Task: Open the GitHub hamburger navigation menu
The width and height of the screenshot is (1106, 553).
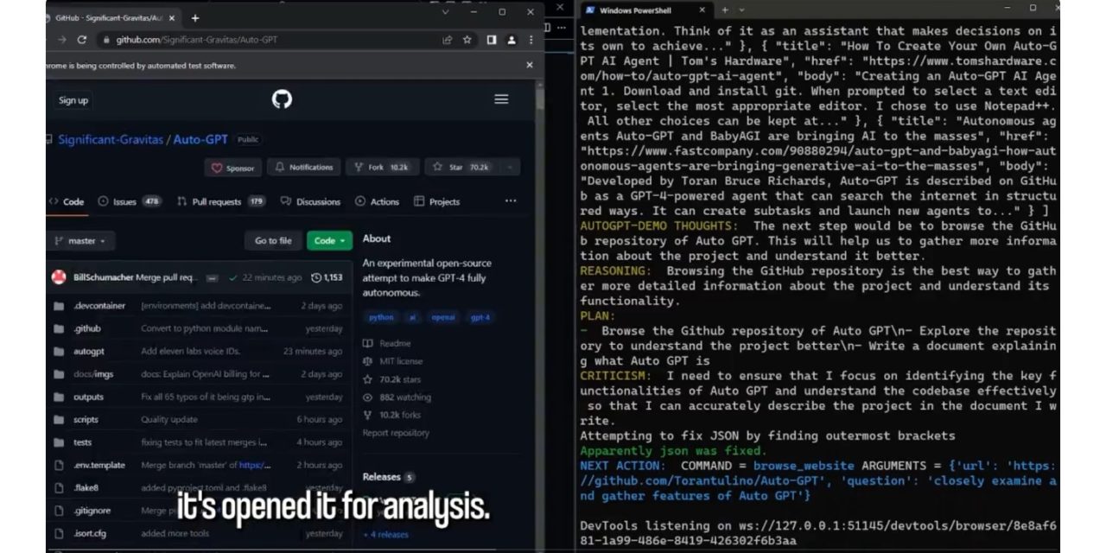Action: [x=501, y=99]
